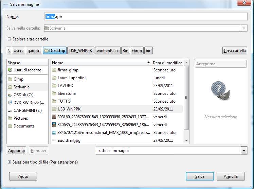
Task: Click the Crea cartella button
Action: 235,51
